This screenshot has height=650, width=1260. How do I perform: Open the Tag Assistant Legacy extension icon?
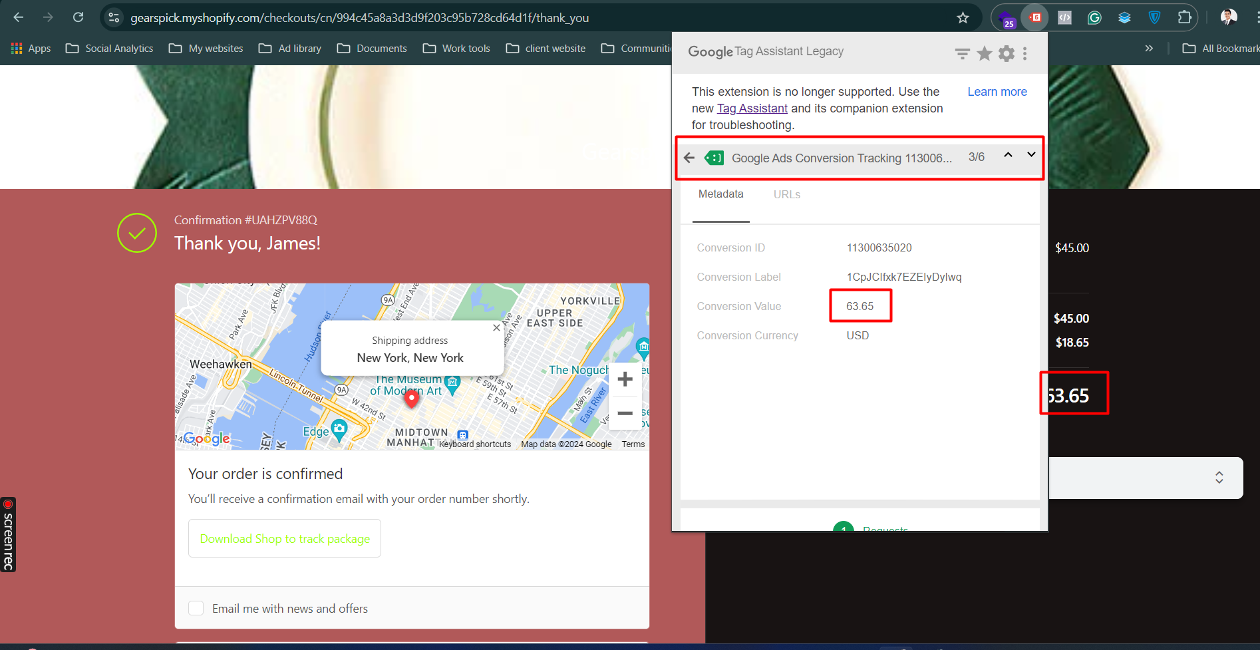click(1035, 18)
